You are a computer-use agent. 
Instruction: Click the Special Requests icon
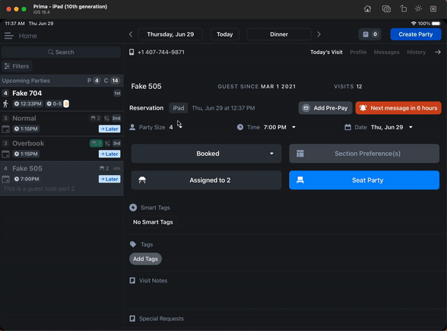[132, 318]
